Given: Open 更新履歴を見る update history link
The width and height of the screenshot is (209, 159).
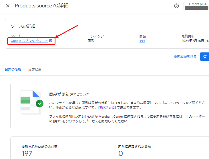Looking at the screenshot, I should coord(185,57).
